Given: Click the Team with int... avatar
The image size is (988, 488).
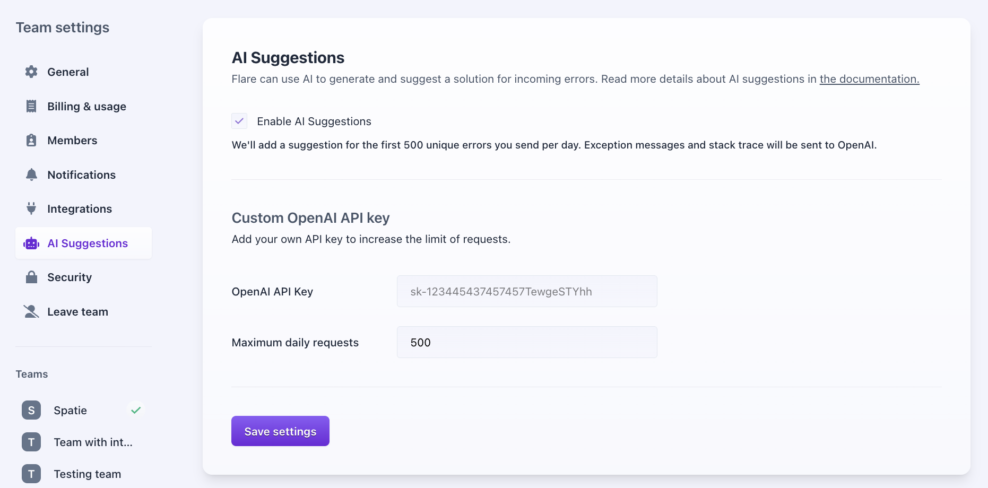Looking at the screenshot, I should pos(31,442).
